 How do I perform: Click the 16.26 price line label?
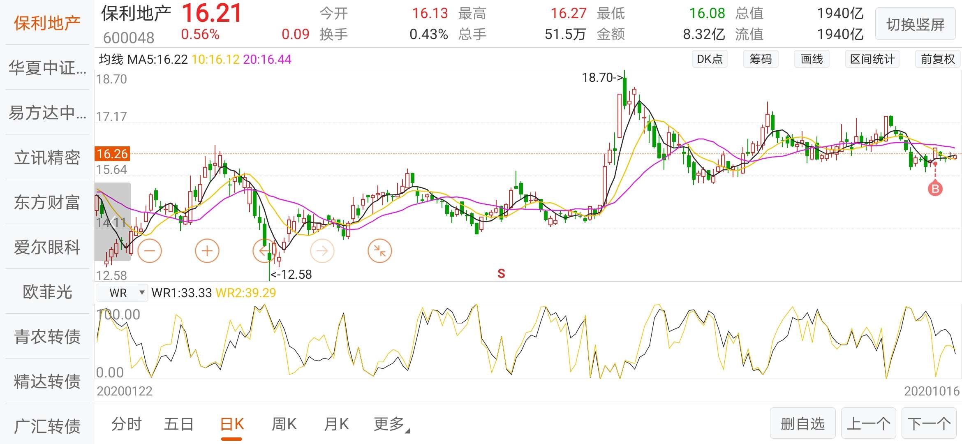pyautogui.click(x=112, y=154)
